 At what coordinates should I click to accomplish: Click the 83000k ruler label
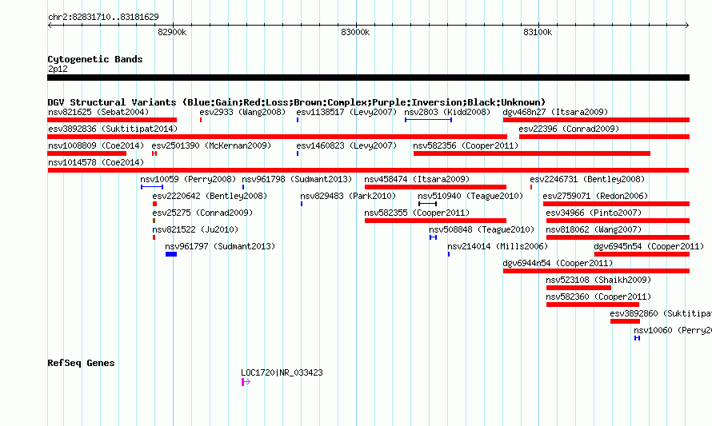point(355,32)
